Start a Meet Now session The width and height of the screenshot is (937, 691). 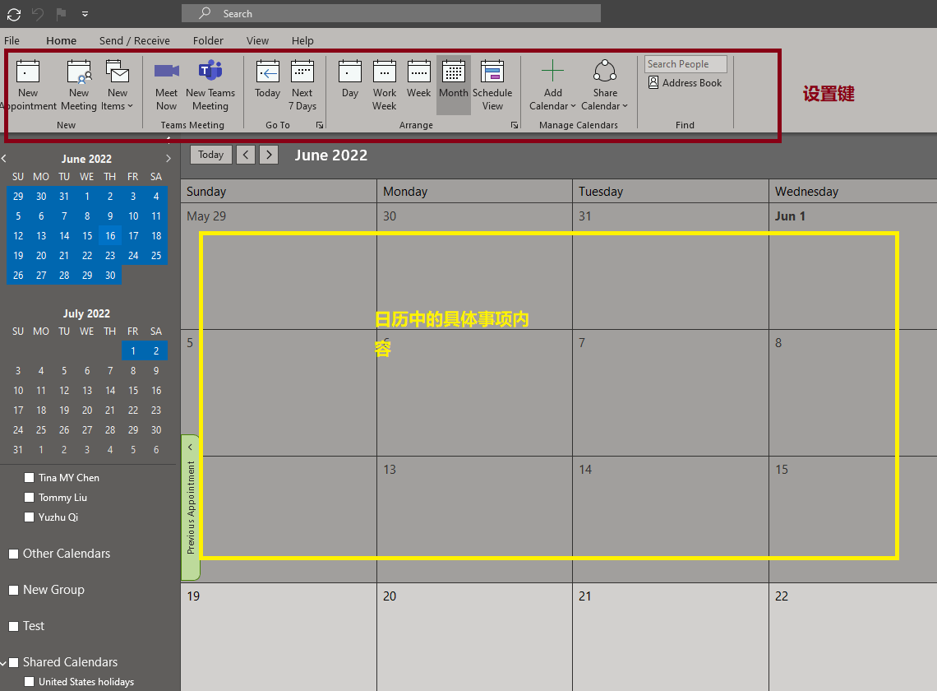(166, 86)
